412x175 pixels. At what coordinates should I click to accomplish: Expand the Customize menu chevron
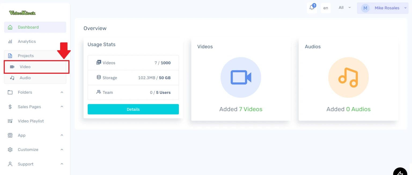(x=62, y=150)
